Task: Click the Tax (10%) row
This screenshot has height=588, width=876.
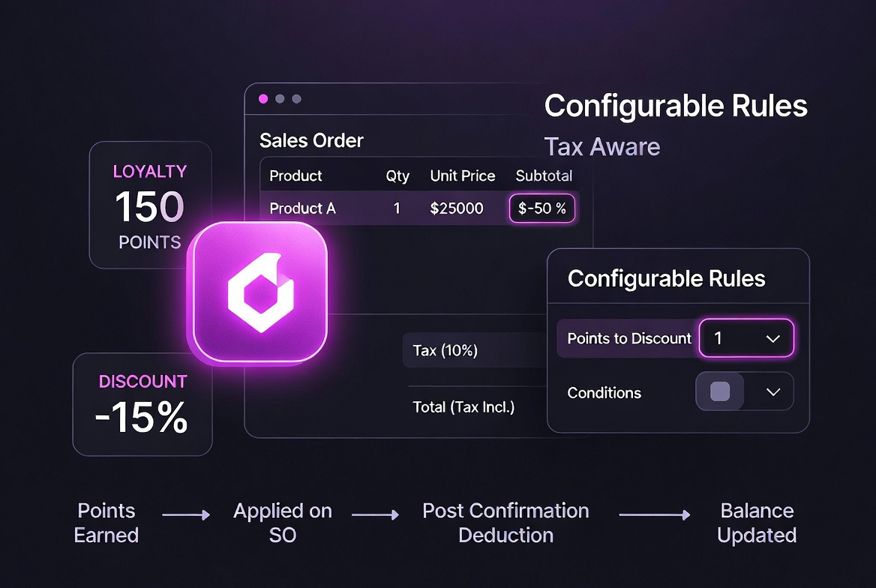Action: click(x=475, y=350)
